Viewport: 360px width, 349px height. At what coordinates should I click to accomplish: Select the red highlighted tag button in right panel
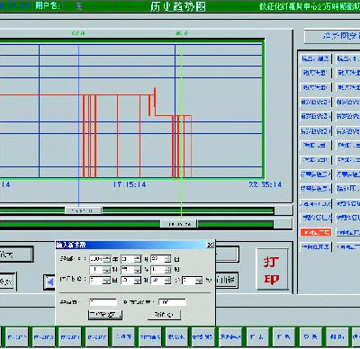(316, 232)
